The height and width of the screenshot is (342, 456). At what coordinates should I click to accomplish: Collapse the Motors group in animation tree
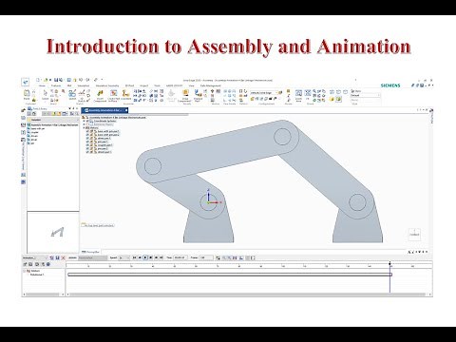pos(25,271)
